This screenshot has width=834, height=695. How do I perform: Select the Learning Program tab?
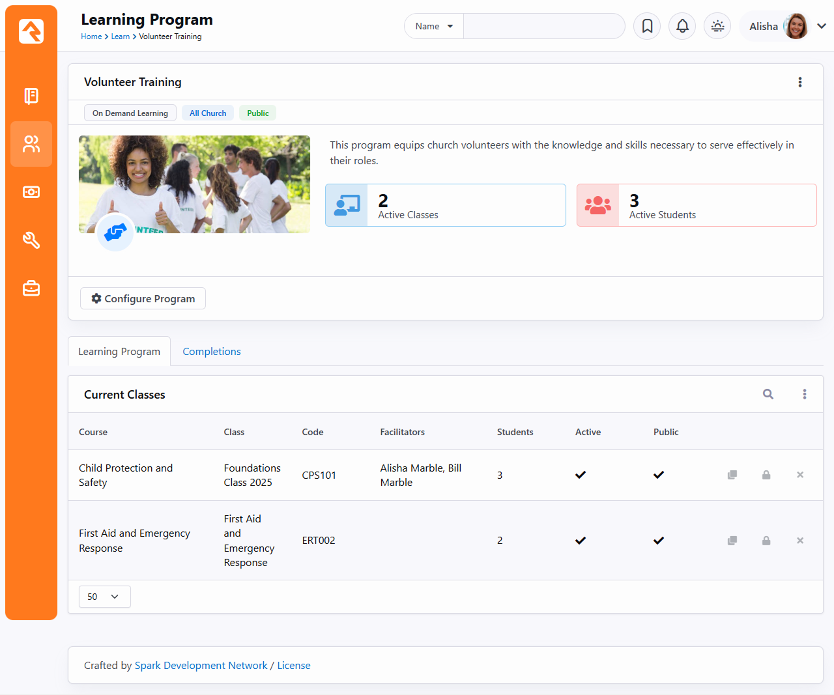(x=119, y=352)
